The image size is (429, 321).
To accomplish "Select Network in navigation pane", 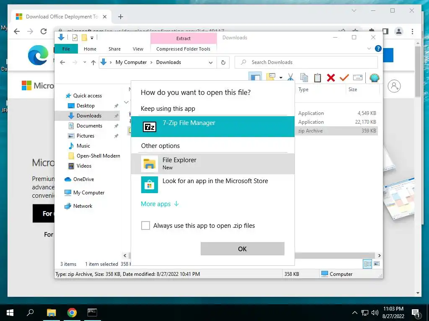I will tap(83, 206).
